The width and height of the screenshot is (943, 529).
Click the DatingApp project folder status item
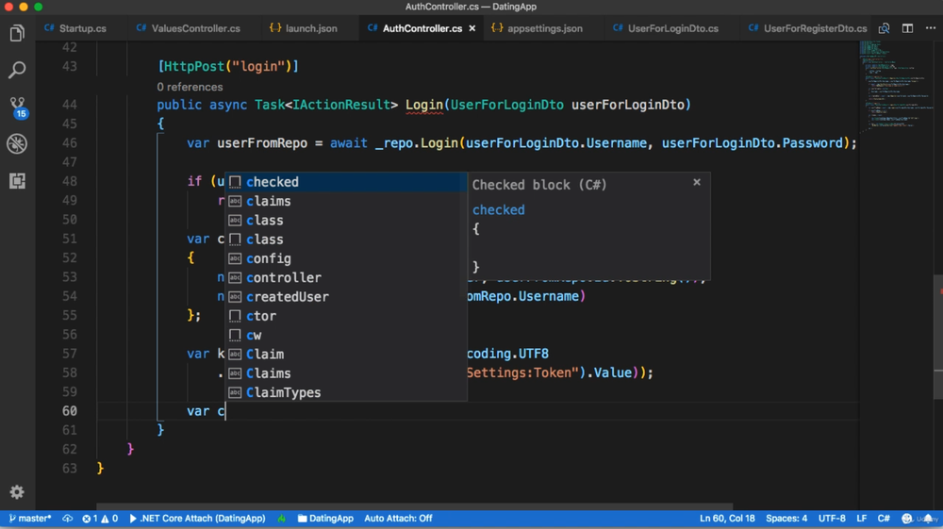pyautogui.click(x=325, y=519)
